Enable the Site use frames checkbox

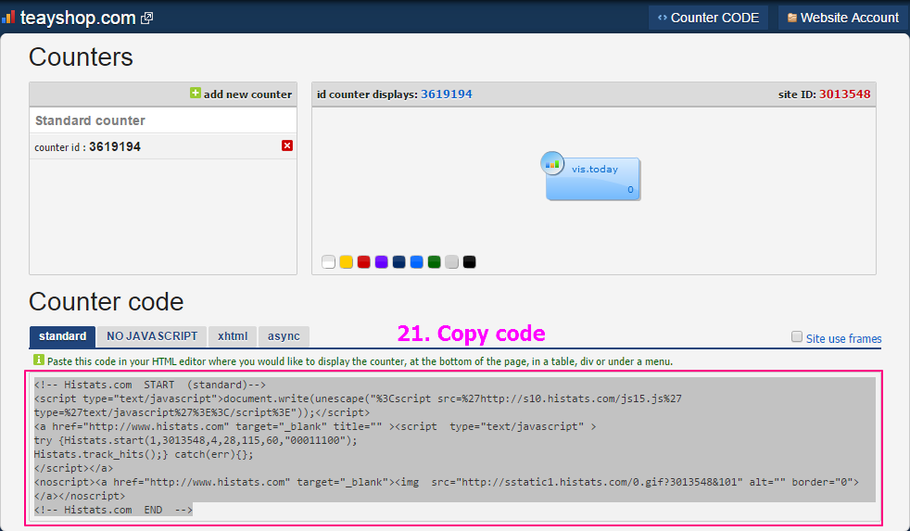pos(797,337)
